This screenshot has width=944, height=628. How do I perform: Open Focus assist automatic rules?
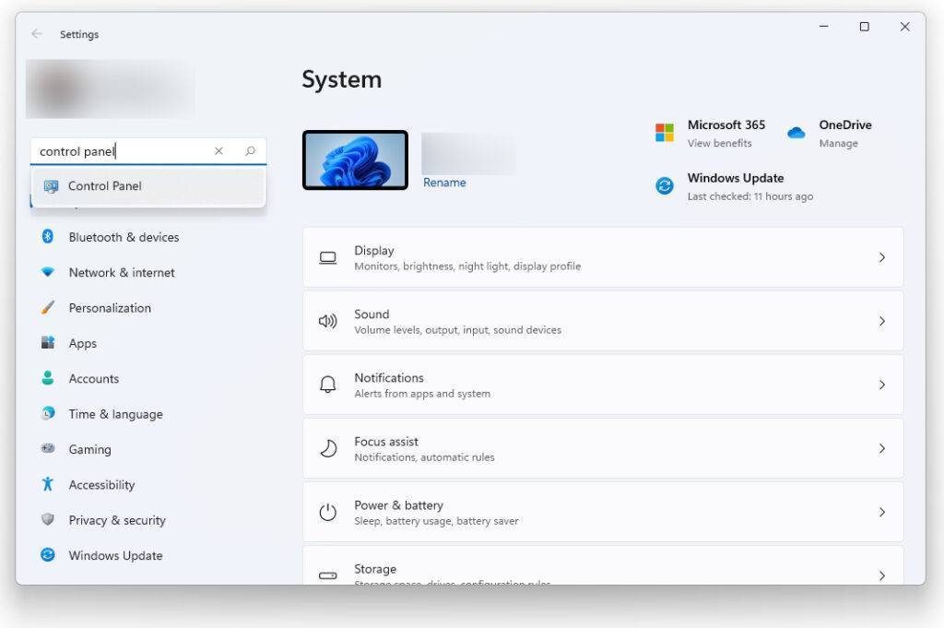point(603,448)
